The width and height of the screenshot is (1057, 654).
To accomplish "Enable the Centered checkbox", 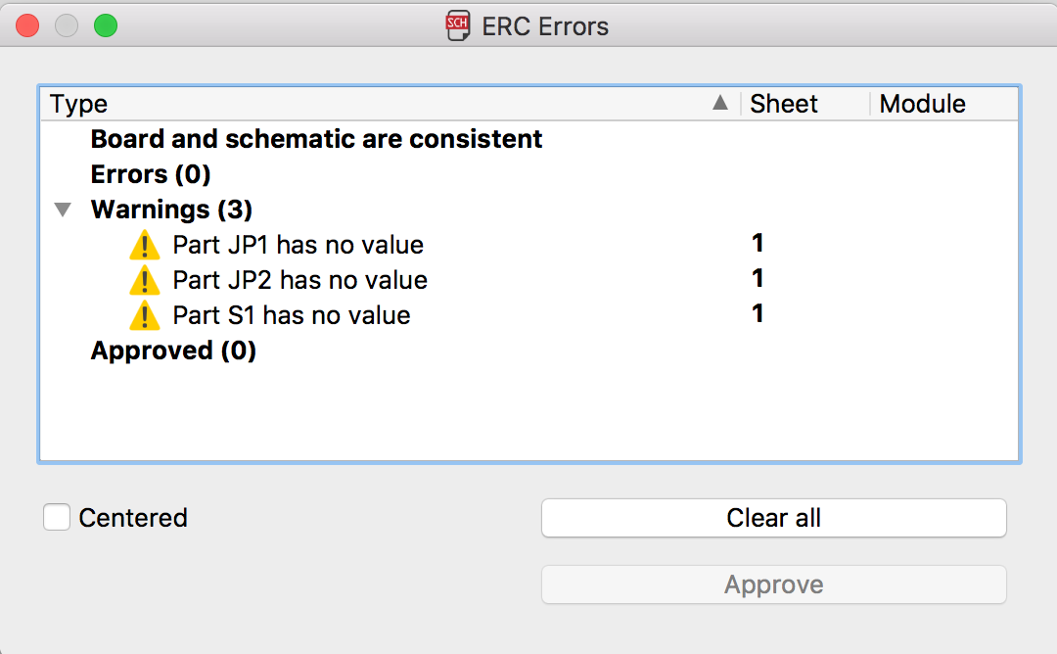I will tap(57, 517).
